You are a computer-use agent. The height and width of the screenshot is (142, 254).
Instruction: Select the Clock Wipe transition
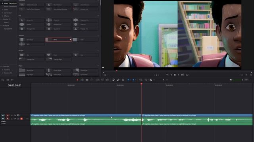[85, 70]
